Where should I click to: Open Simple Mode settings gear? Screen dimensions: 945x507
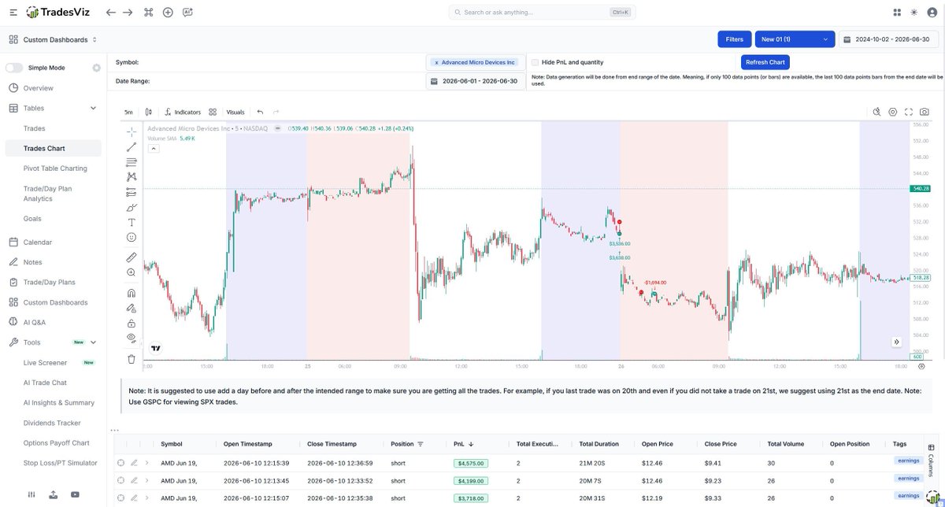point(96,68)
